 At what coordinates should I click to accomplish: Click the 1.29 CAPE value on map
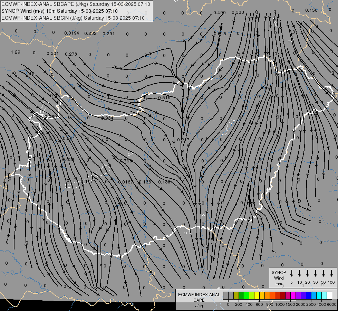pyautogui.click(x=16, y=52)
